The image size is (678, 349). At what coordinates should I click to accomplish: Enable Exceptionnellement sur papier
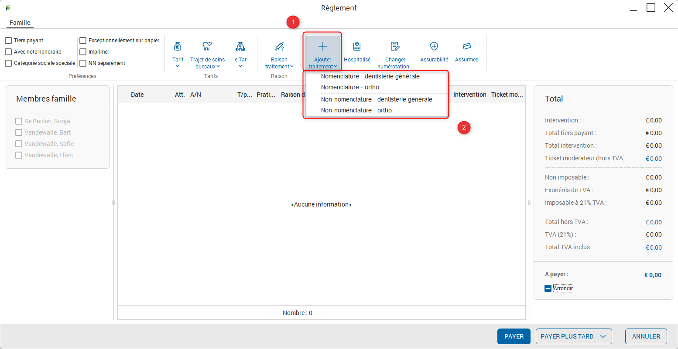coord(83,41)
